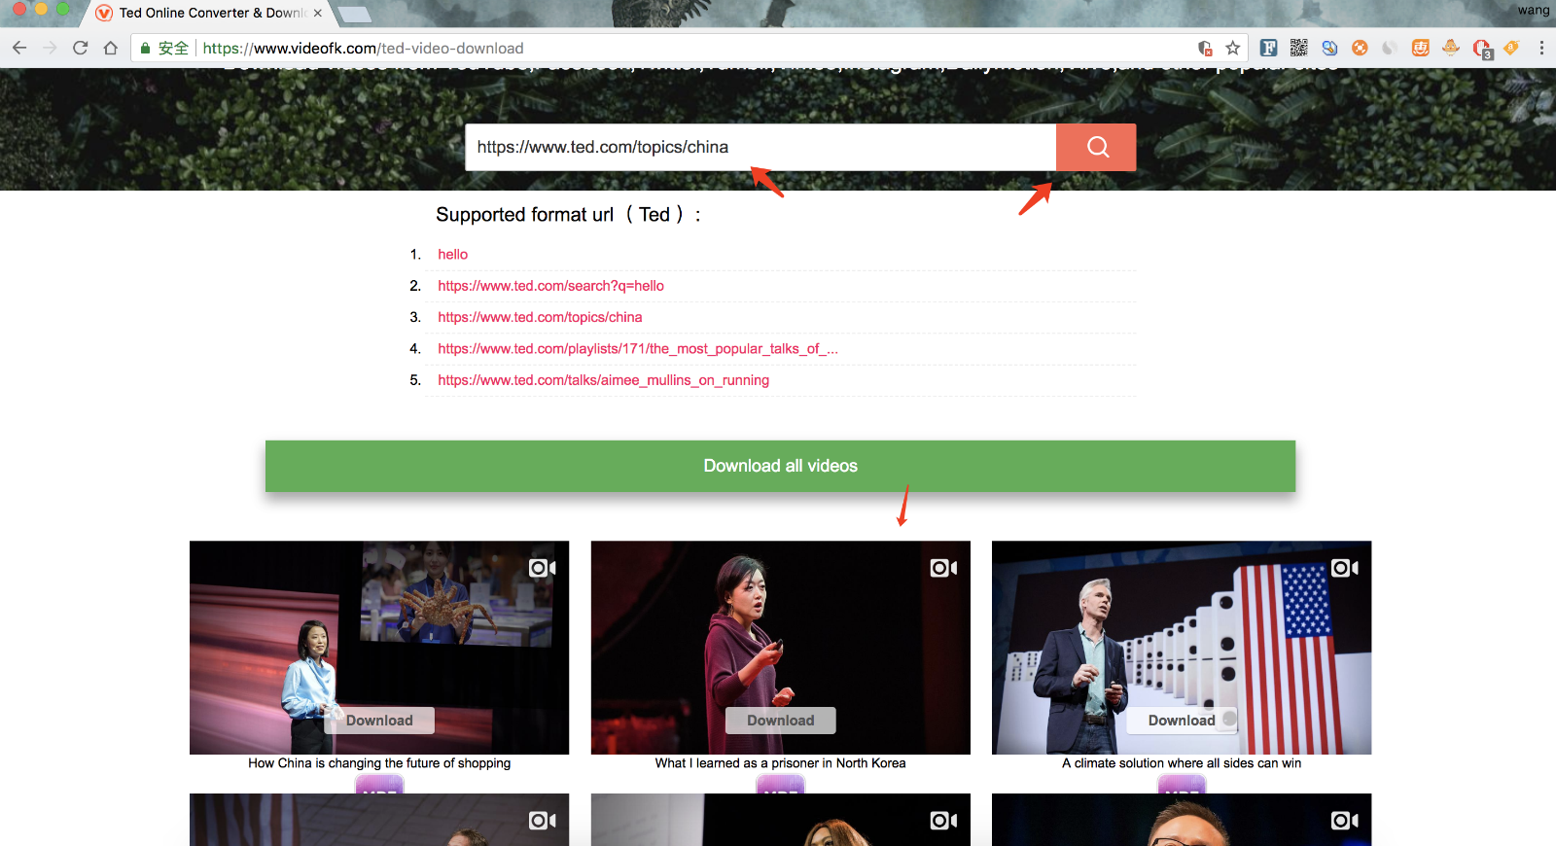
Task: Click the orange circular extension icon
Action: [x=1360, y=48]
